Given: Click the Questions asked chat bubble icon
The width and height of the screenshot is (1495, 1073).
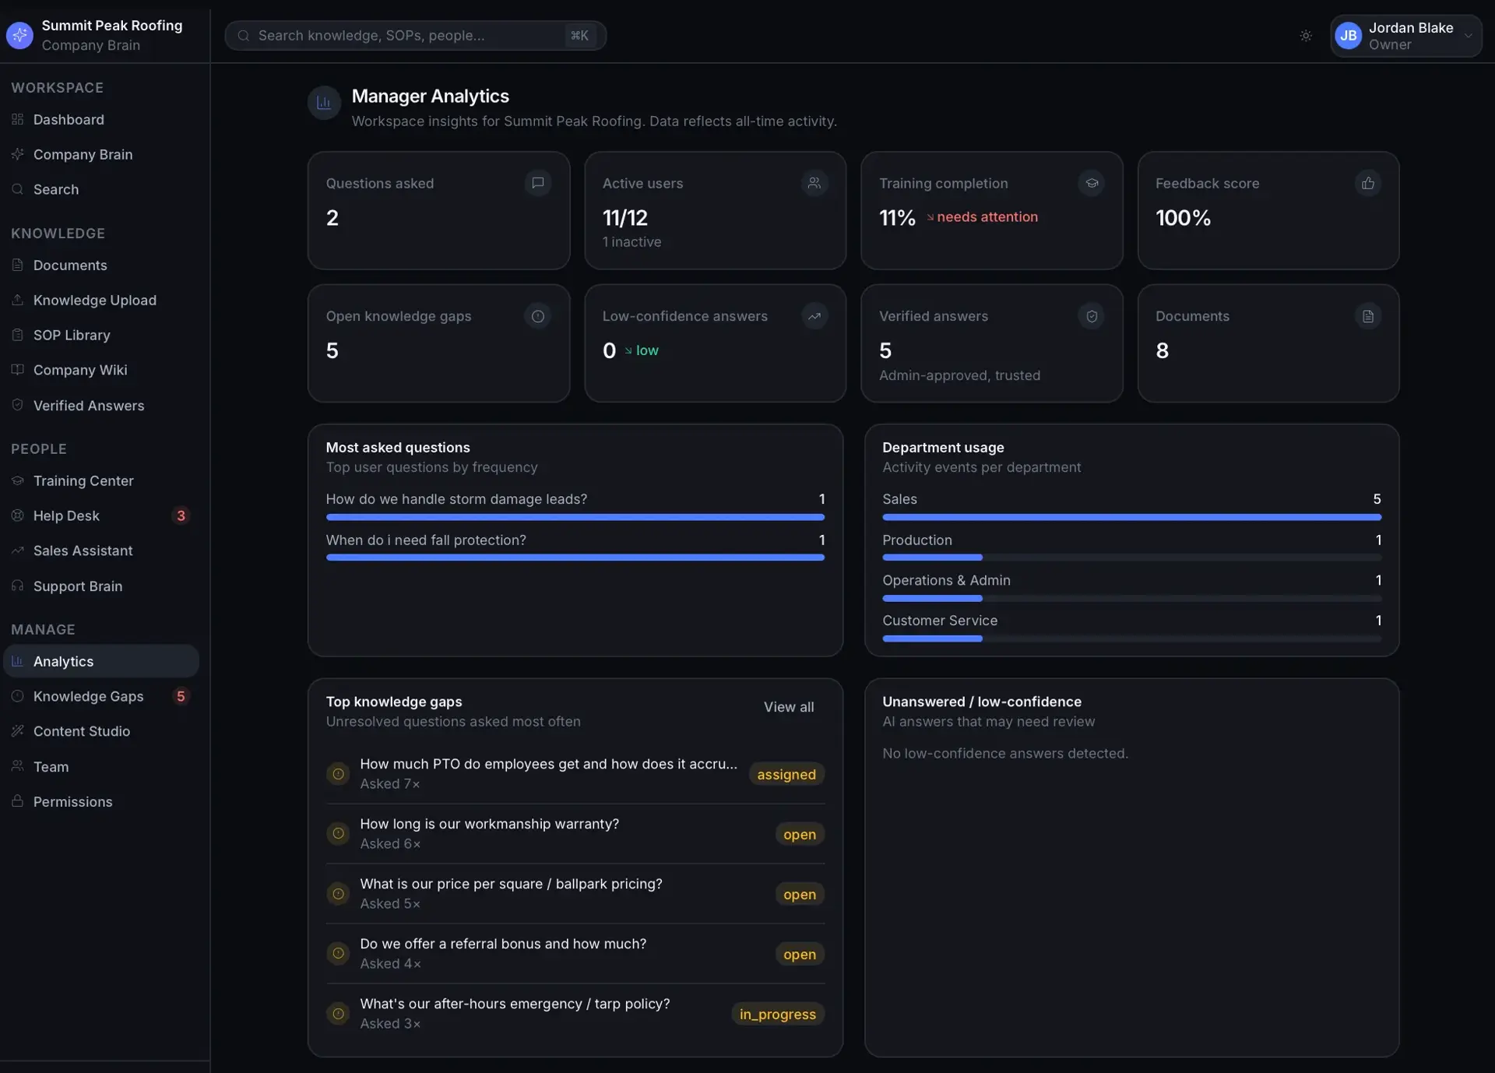Looking at the screenshot, I should pyautogui.click(x=537, y=183).
